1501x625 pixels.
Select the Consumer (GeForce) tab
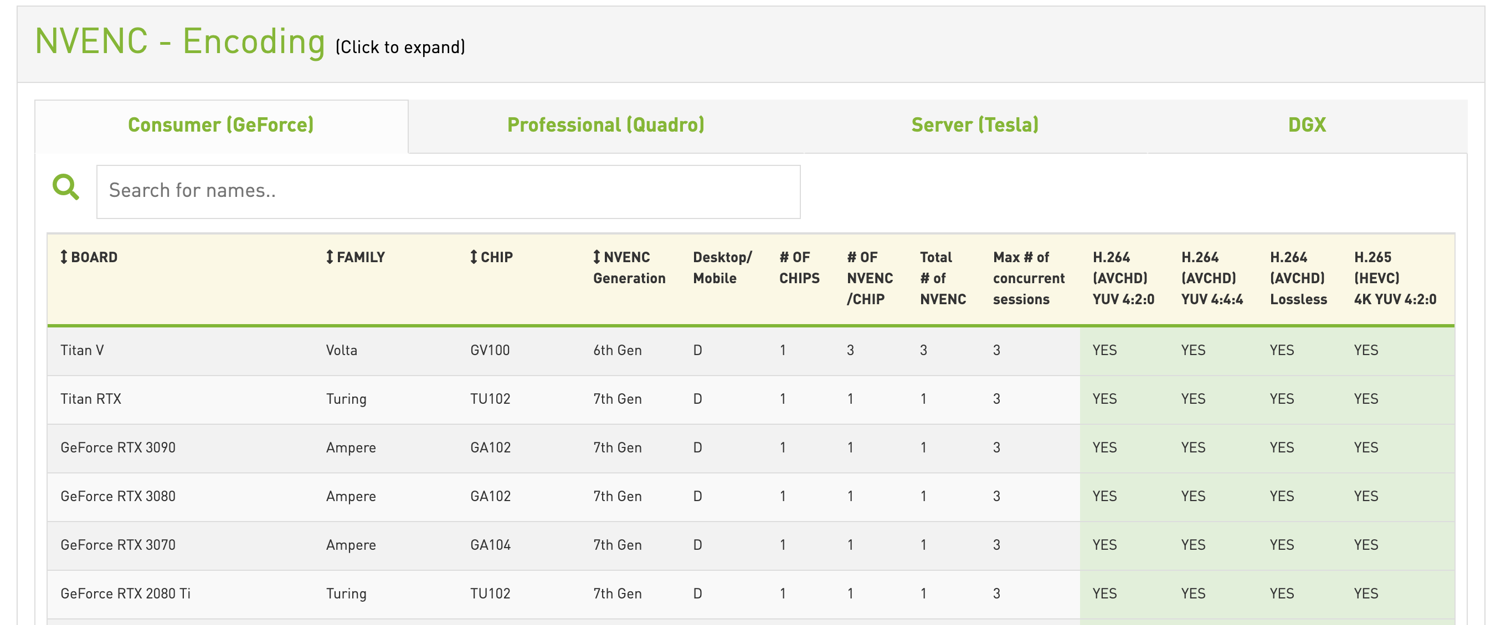click(221, 125)
